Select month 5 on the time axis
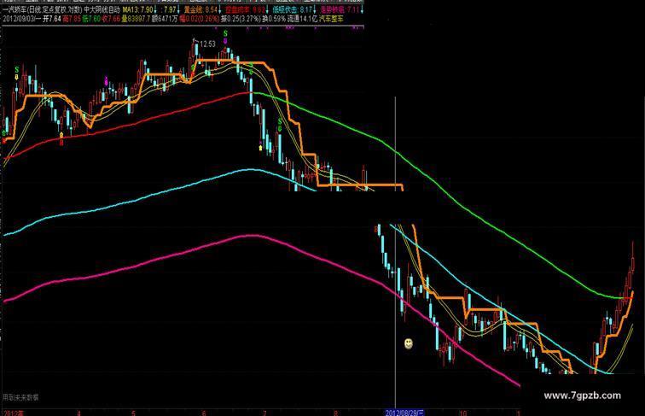The width and height of the screenshot is (645, 416). [134, 413]
